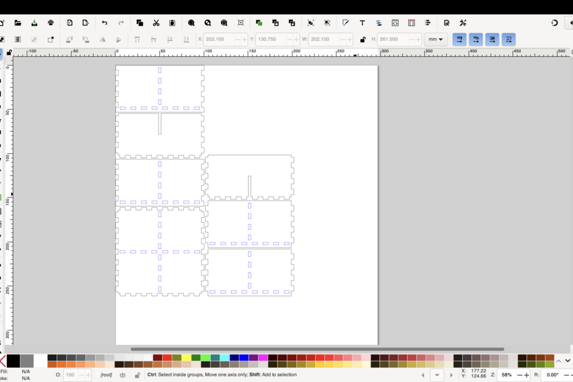This screenshot has height=382, width=573.
Task: Toggle the last blue transform-affect button
Action: [508, 39]
